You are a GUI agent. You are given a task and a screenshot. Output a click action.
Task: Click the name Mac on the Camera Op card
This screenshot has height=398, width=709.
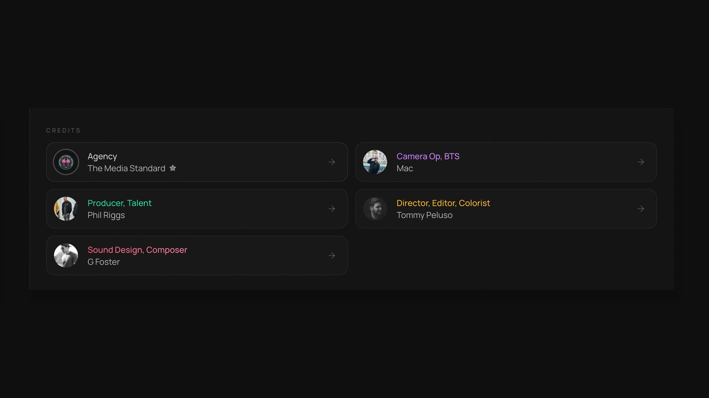click(404, 168)
